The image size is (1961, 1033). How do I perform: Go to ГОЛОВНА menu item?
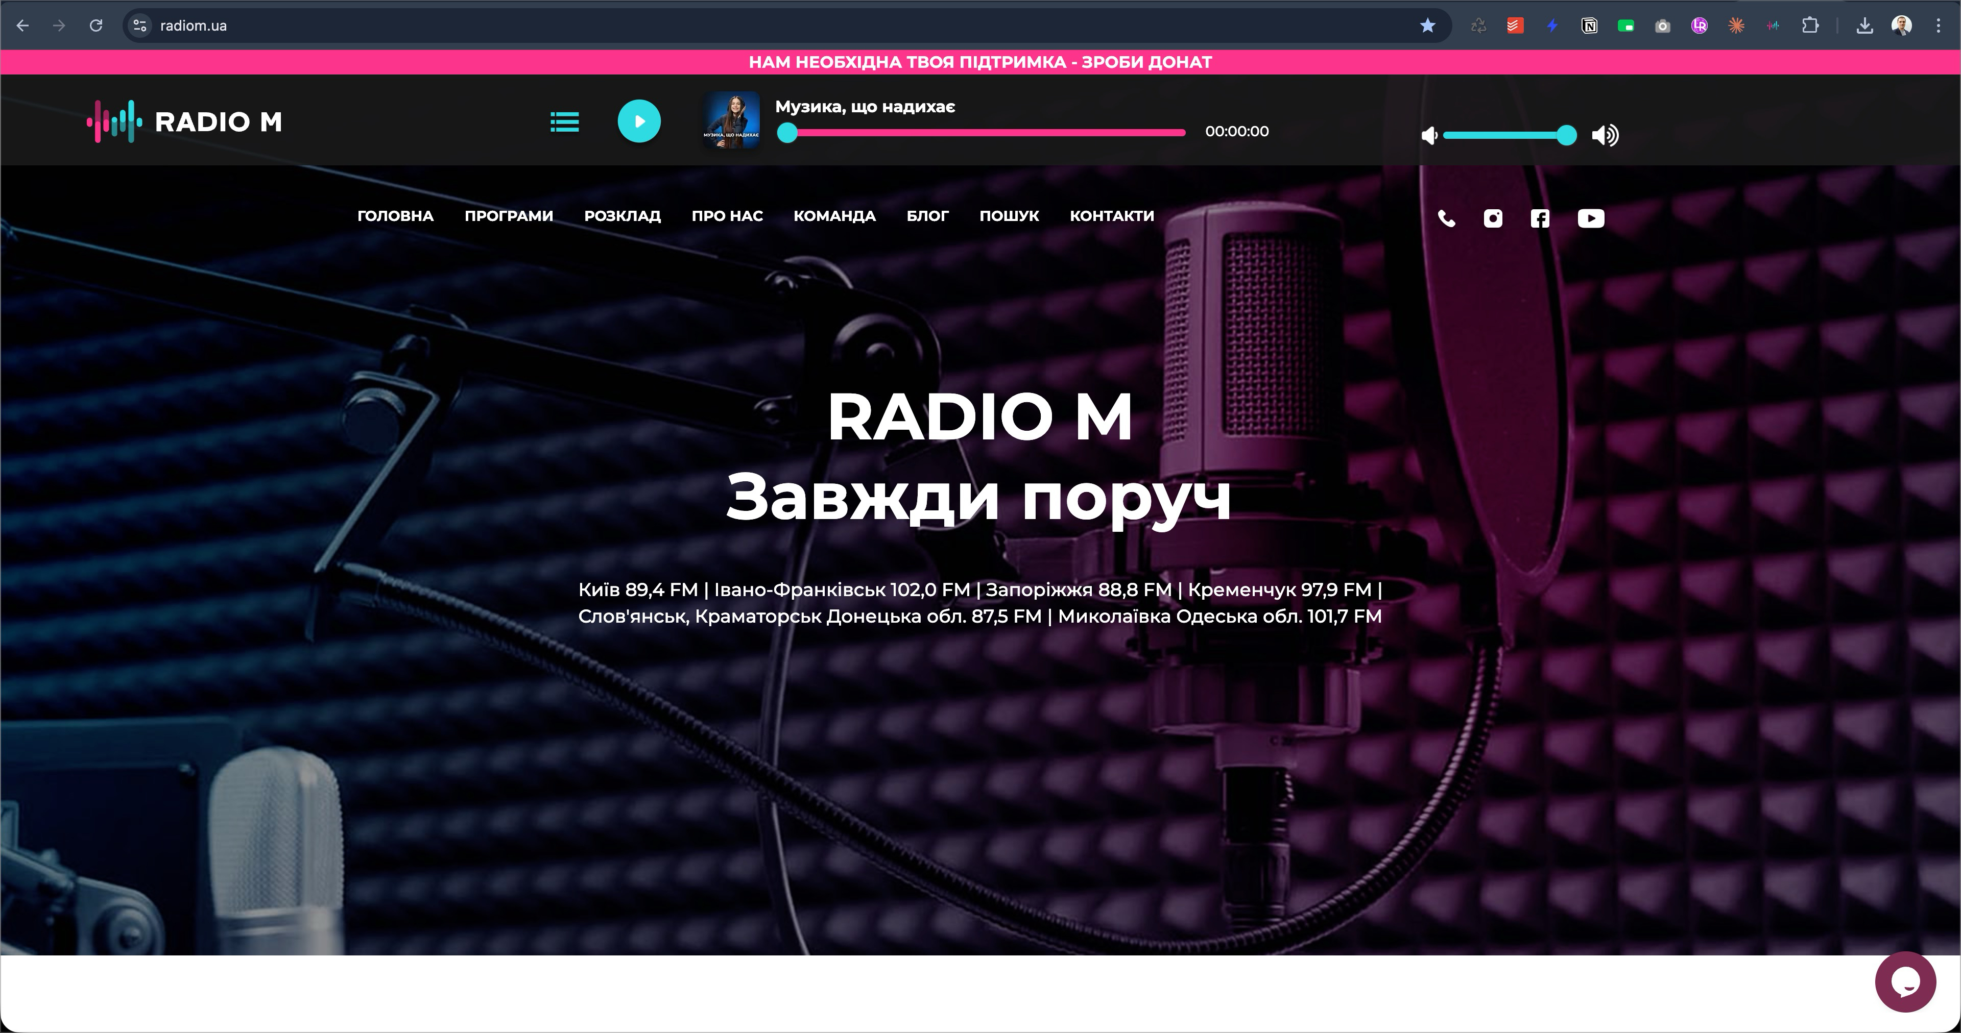coord(395,216)
